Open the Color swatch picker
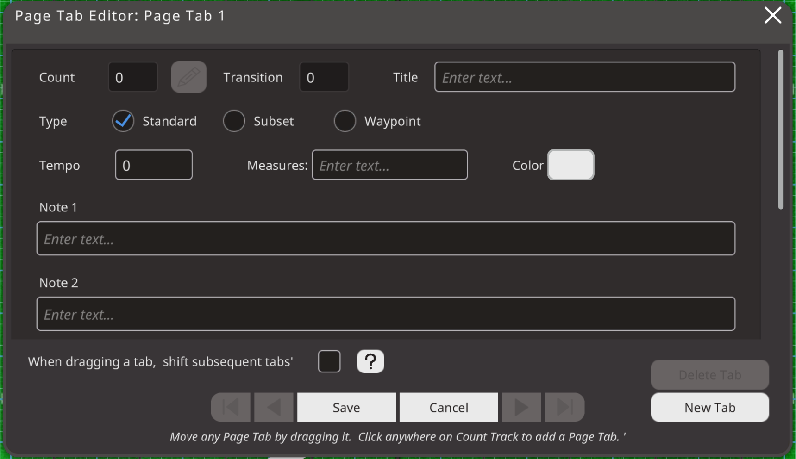796x459 pixels. click(570, 165)
